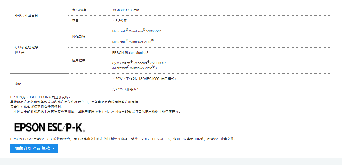This screenshot has width=342, height=165.
Task: Select the 打印机驱动程序和工具 row header
Action: click(x=26, y=50)
